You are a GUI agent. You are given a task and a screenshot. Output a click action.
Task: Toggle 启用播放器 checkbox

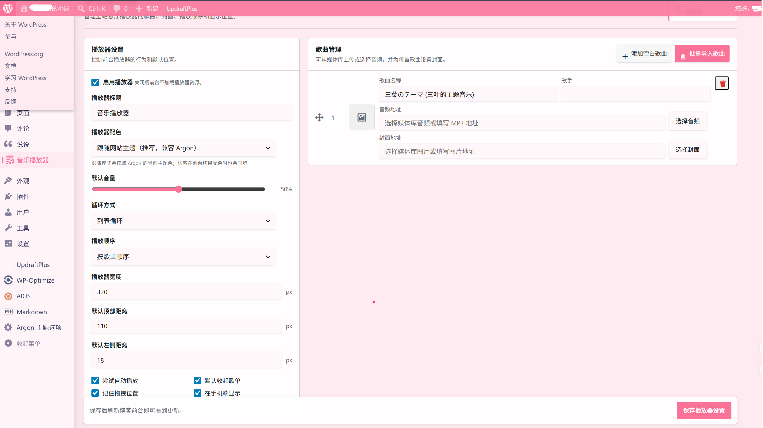pyautogui.click(x=95, y=82)
